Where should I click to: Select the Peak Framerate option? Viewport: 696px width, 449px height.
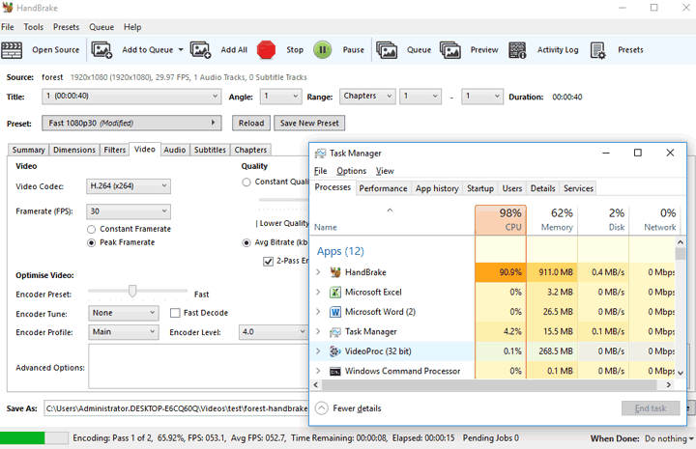[92, 243]
